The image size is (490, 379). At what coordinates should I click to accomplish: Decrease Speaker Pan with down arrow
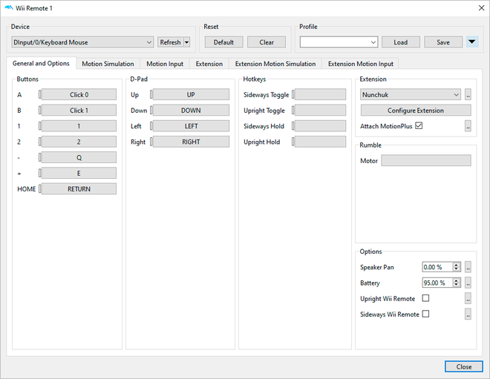[457, 269]
